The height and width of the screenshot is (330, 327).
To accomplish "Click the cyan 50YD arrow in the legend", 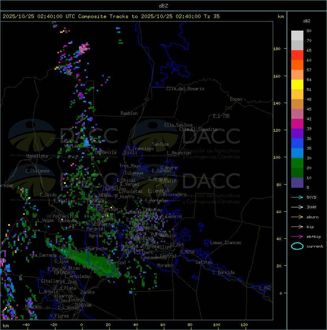I will [297, 197].
